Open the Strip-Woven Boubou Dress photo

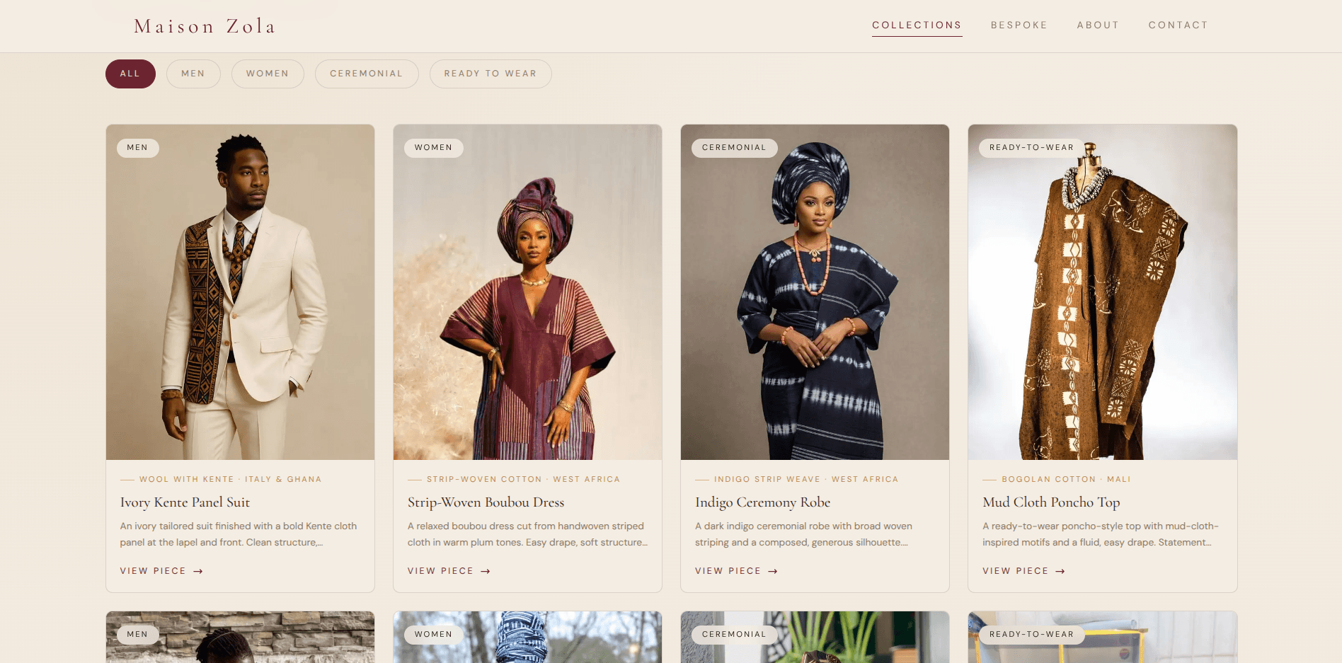coord(527,292)
